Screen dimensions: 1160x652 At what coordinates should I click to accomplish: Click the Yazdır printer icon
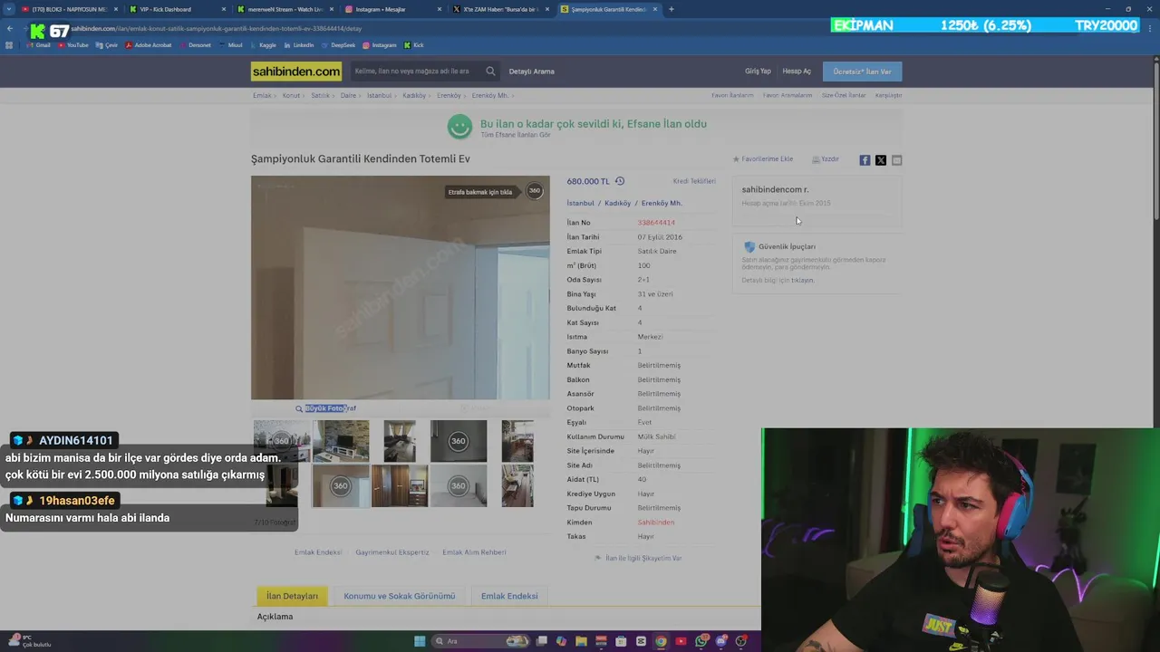(816, 159)
